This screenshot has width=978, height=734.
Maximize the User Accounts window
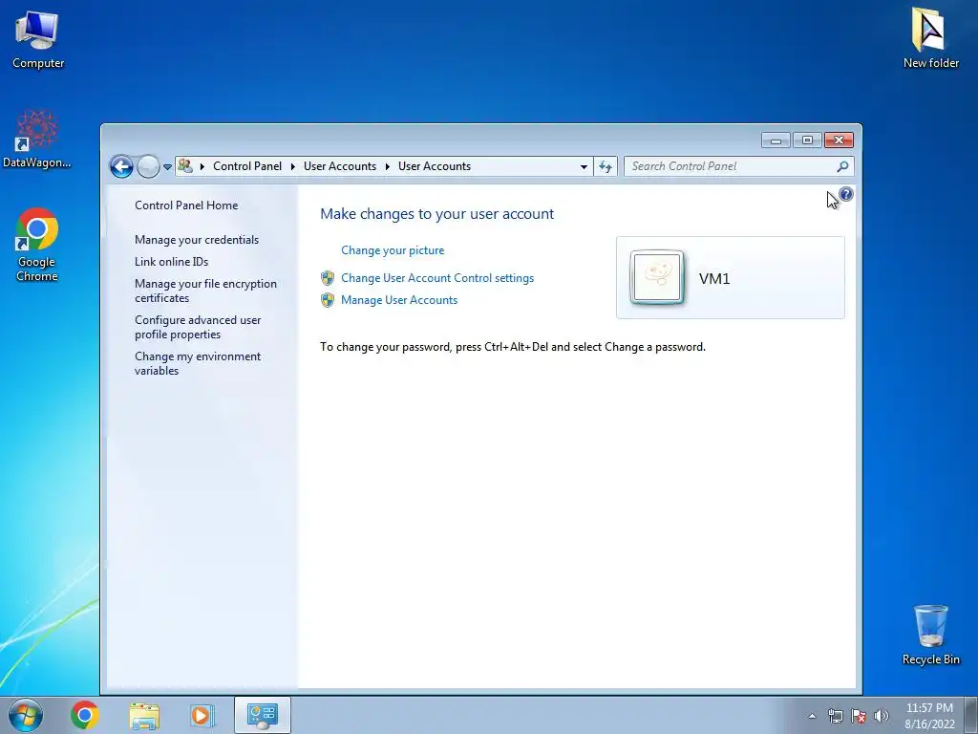(807, 140)
